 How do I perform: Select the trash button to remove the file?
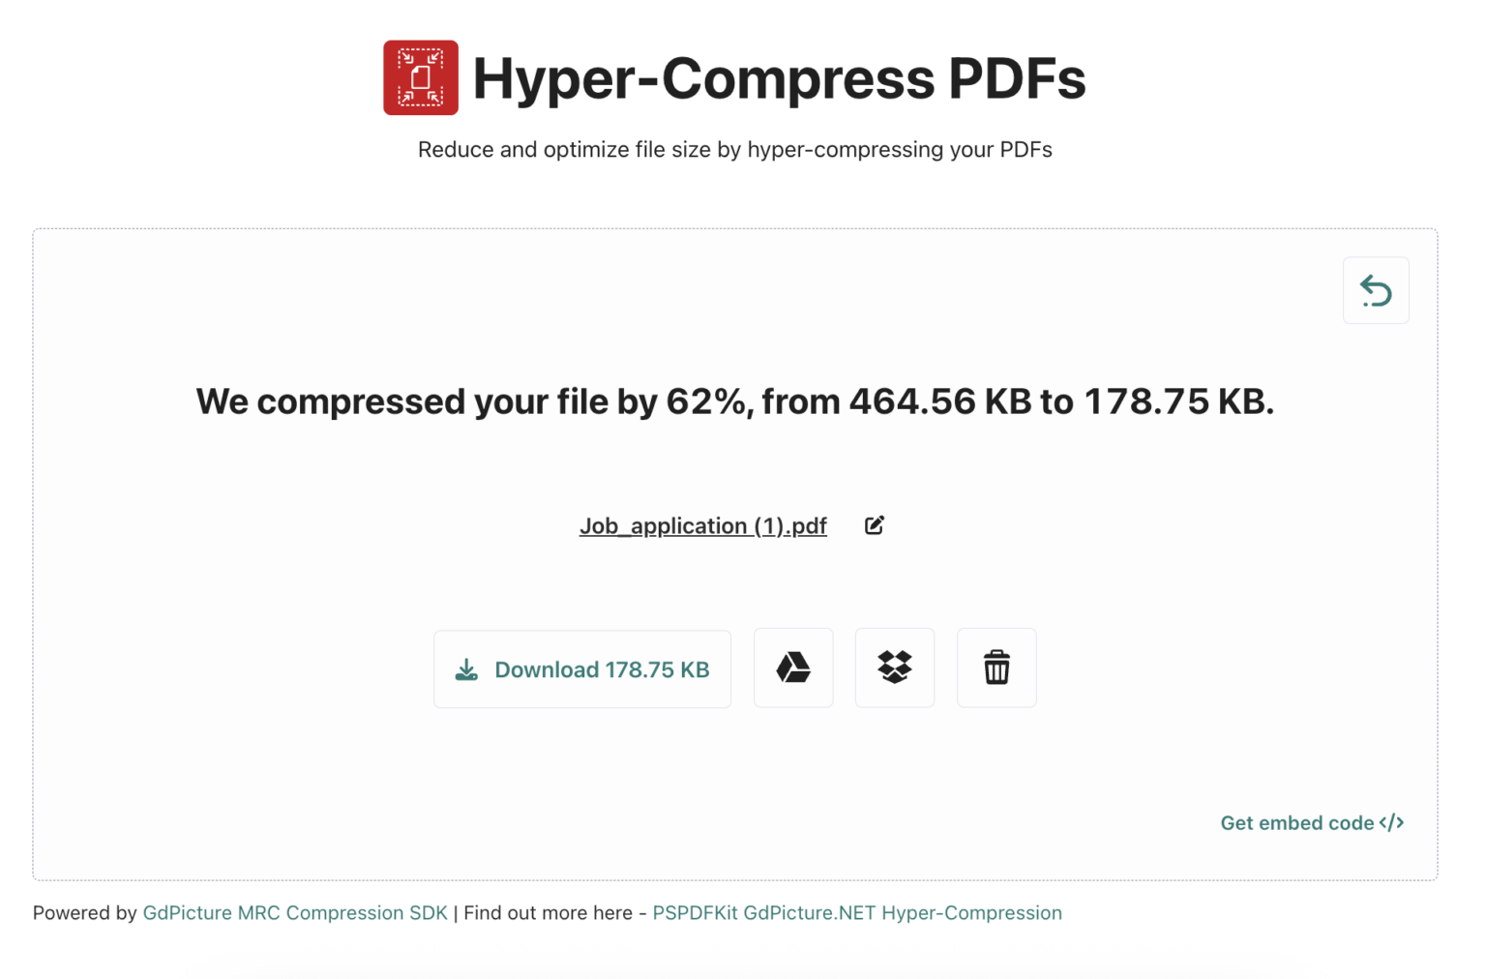tap(996, 667)
